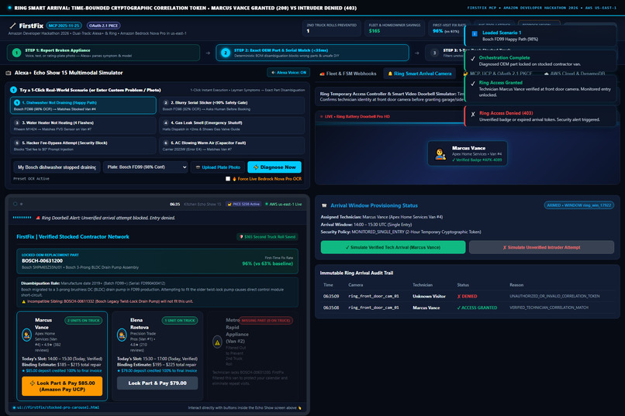Click the 2 UNITS ON TRUCK badge

[x=83, y=321]
